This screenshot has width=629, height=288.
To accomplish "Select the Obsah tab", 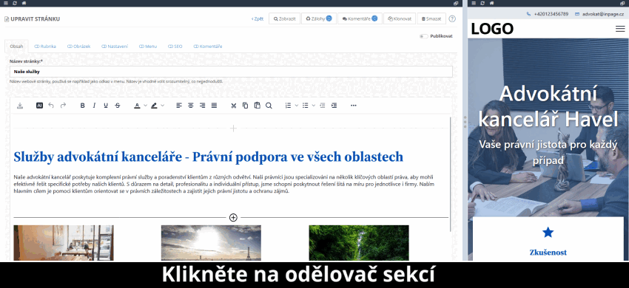I will pos(16,46).
